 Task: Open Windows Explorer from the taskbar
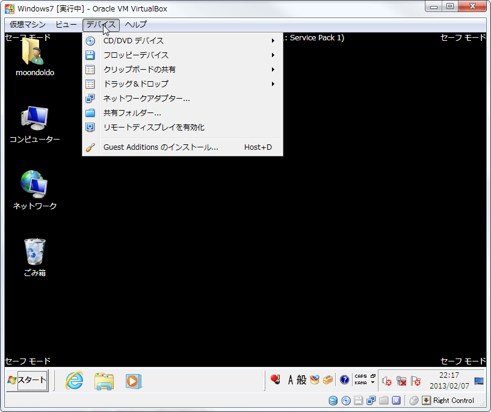(x=104, y=380)
